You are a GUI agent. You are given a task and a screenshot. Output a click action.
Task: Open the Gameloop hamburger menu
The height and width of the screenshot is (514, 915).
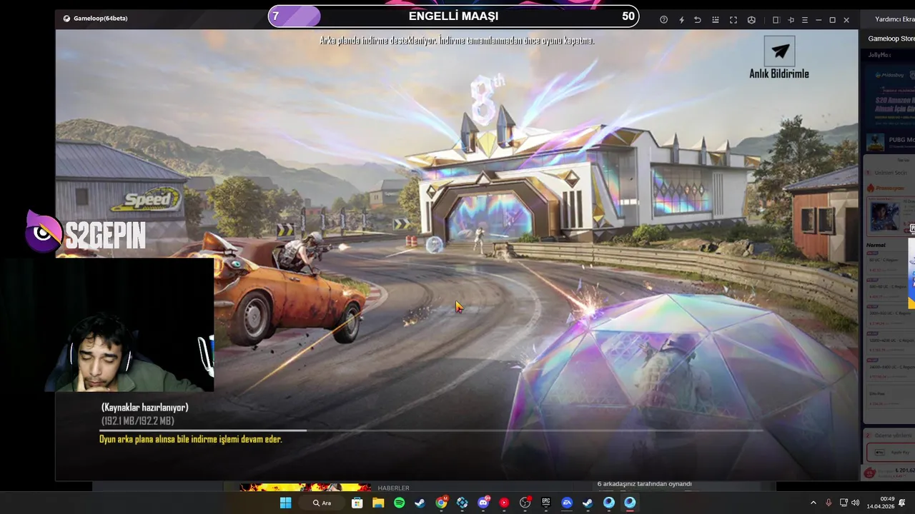[805, 20]
